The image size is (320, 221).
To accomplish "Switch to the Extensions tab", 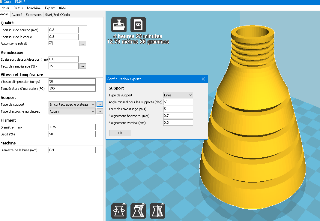I will (x=34, y=15).
